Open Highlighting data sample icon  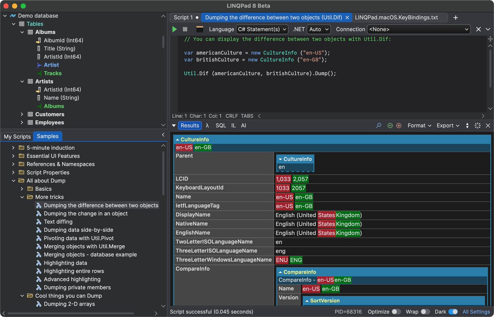click(39, 263)
